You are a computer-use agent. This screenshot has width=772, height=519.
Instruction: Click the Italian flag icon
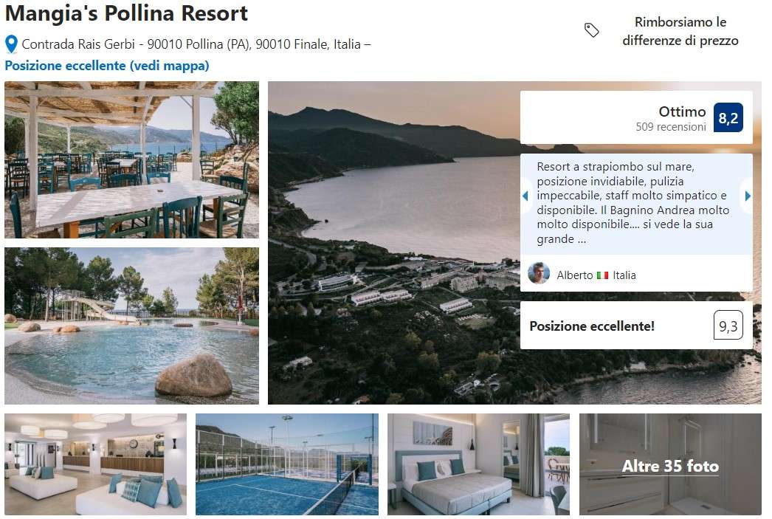(603, 275)
